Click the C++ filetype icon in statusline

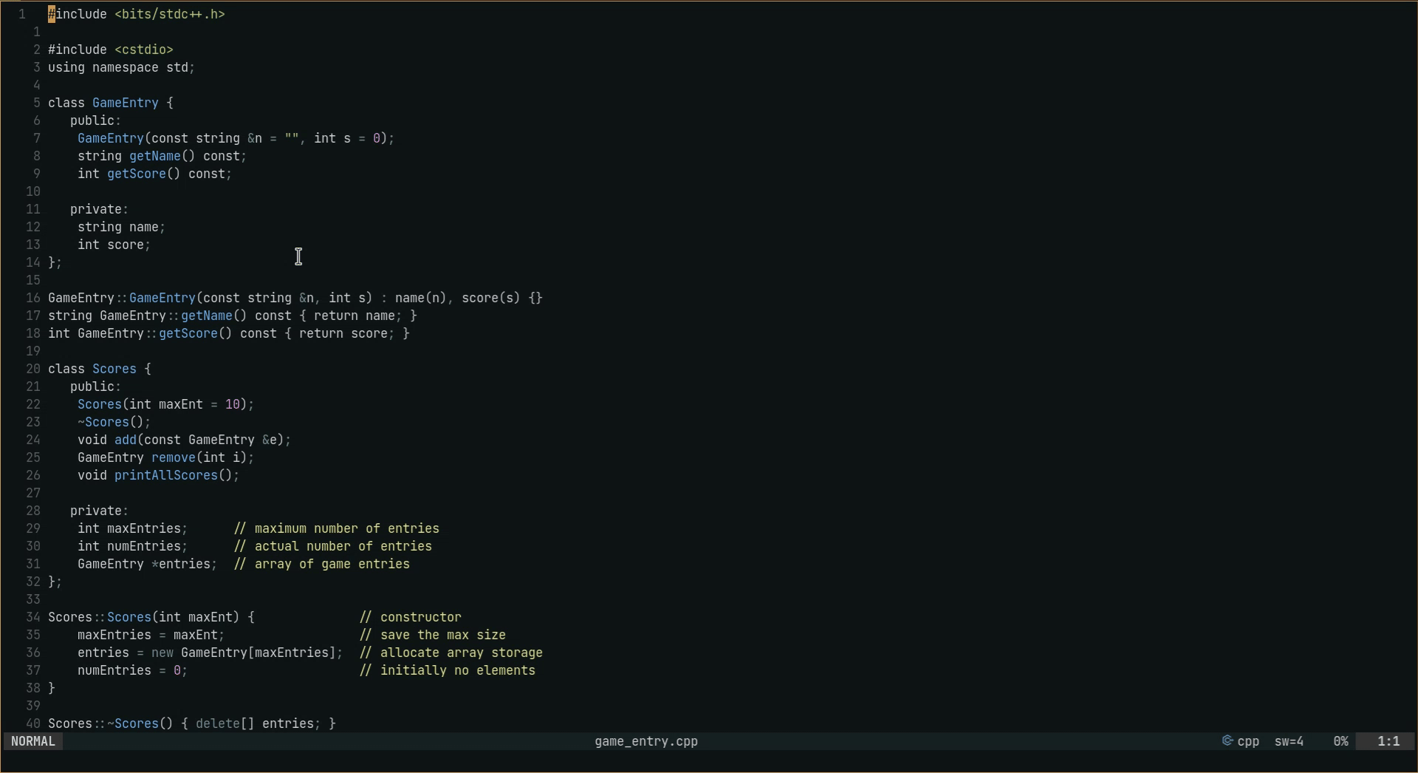pos(1227,741)
